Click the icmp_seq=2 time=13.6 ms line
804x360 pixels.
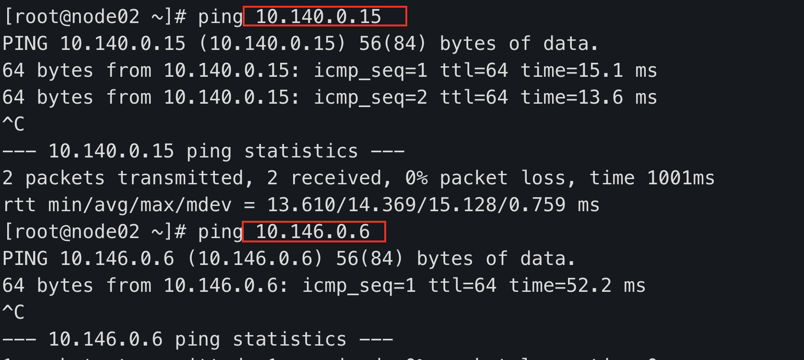330,97
